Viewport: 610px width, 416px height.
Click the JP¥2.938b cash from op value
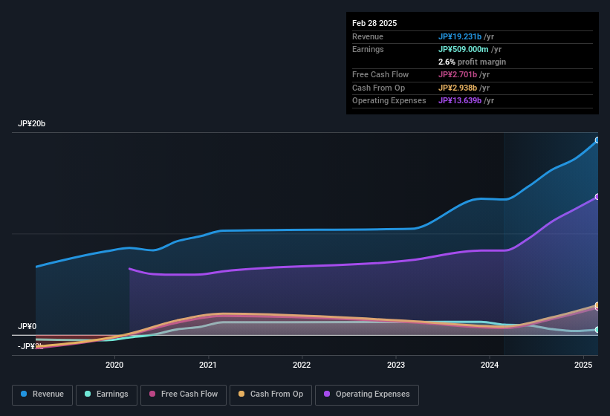(458, 88)
